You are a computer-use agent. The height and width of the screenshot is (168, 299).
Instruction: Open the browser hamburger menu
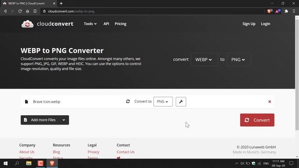(294, 11)
